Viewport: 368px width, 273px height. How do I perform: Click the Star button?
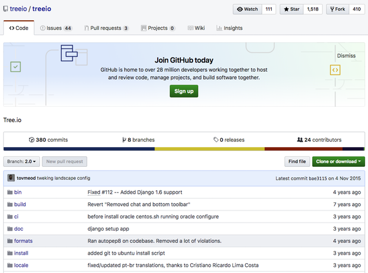[x=292, y=9]
